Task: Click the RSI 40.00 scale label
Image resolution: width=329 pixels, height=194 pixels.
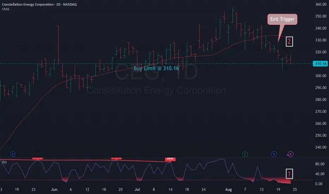Action: click(x=320, y=174)
